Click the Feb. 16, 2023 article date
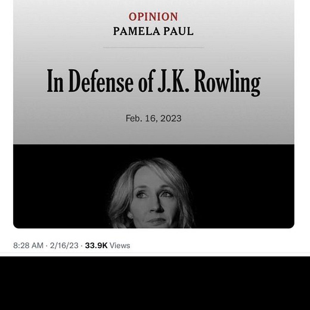The image size is (310, 310). [x=153, y=119]
